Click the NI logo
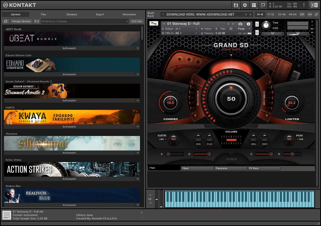The width and height of the screenshot is (321, 226). click(314, 5)
